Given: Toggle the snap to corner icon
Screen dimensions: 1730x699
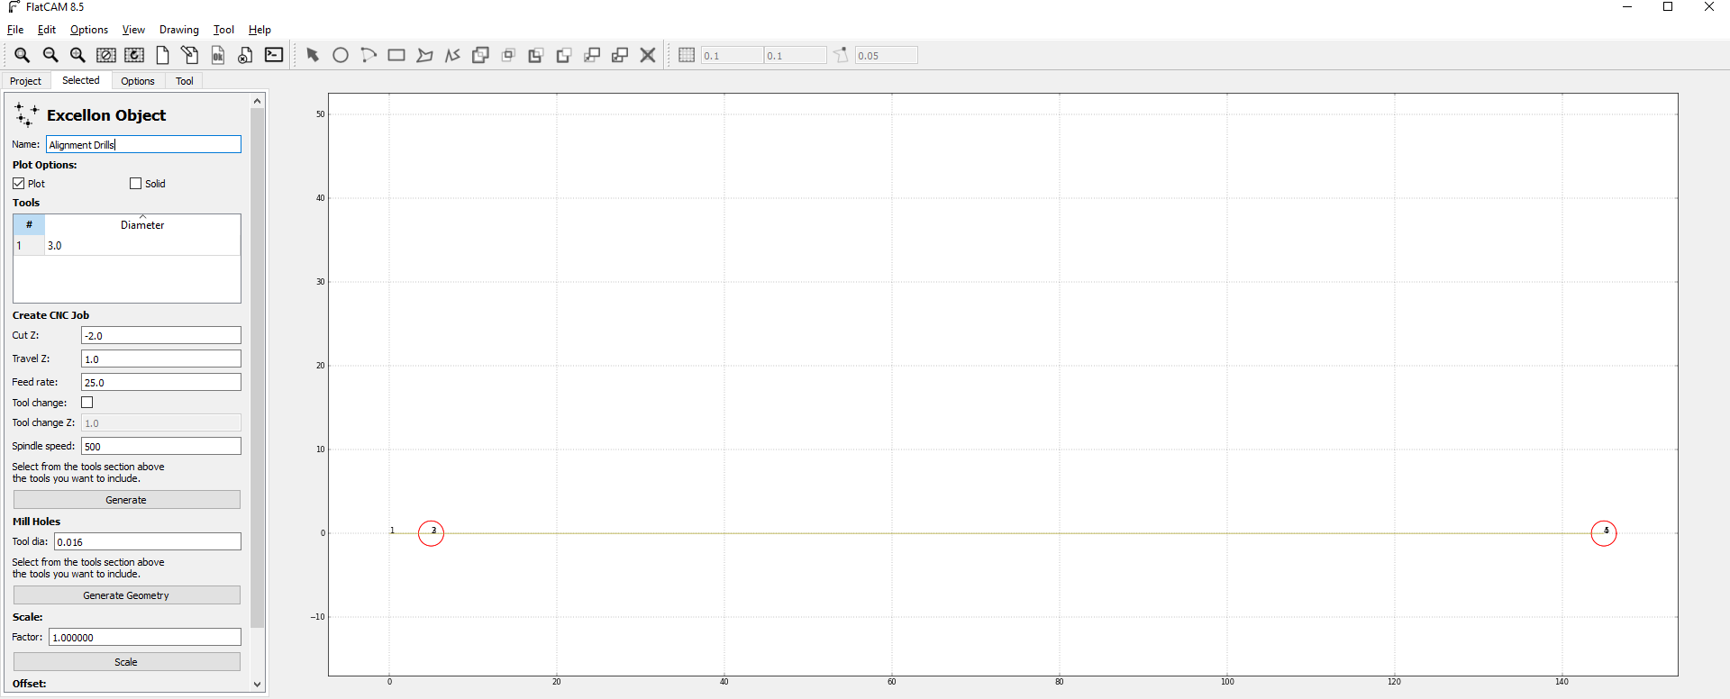Looking at the screenshot, I should [841, 55].
